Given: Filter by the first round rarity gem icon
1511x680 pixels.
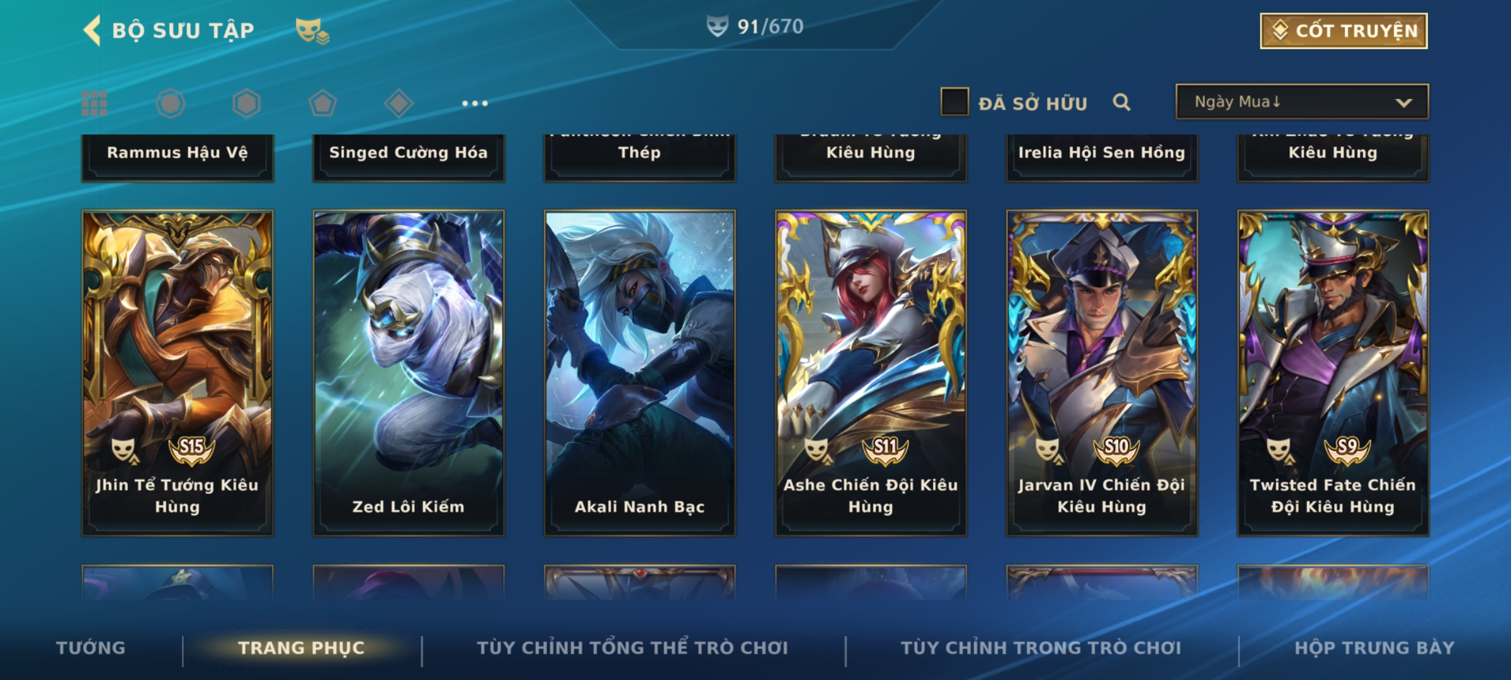Looking at the screenshot, I should pos(170,103).
